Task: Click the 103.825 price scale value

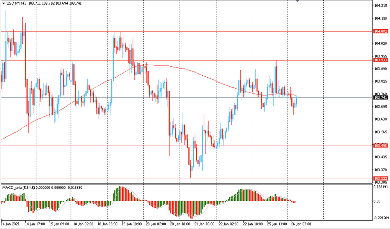Action: click(381, 82)
